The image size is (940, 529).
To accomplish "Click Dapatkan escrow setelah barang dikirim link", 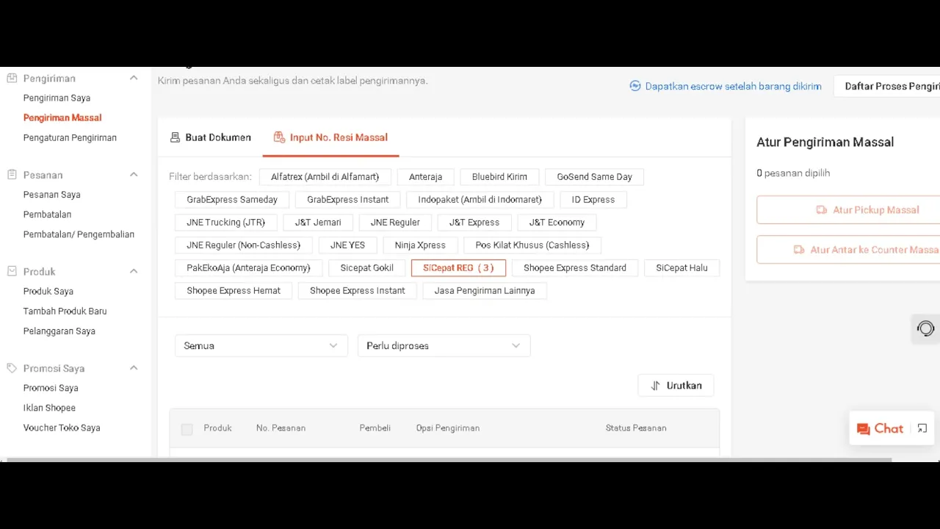I will click(x=733, y=86).
